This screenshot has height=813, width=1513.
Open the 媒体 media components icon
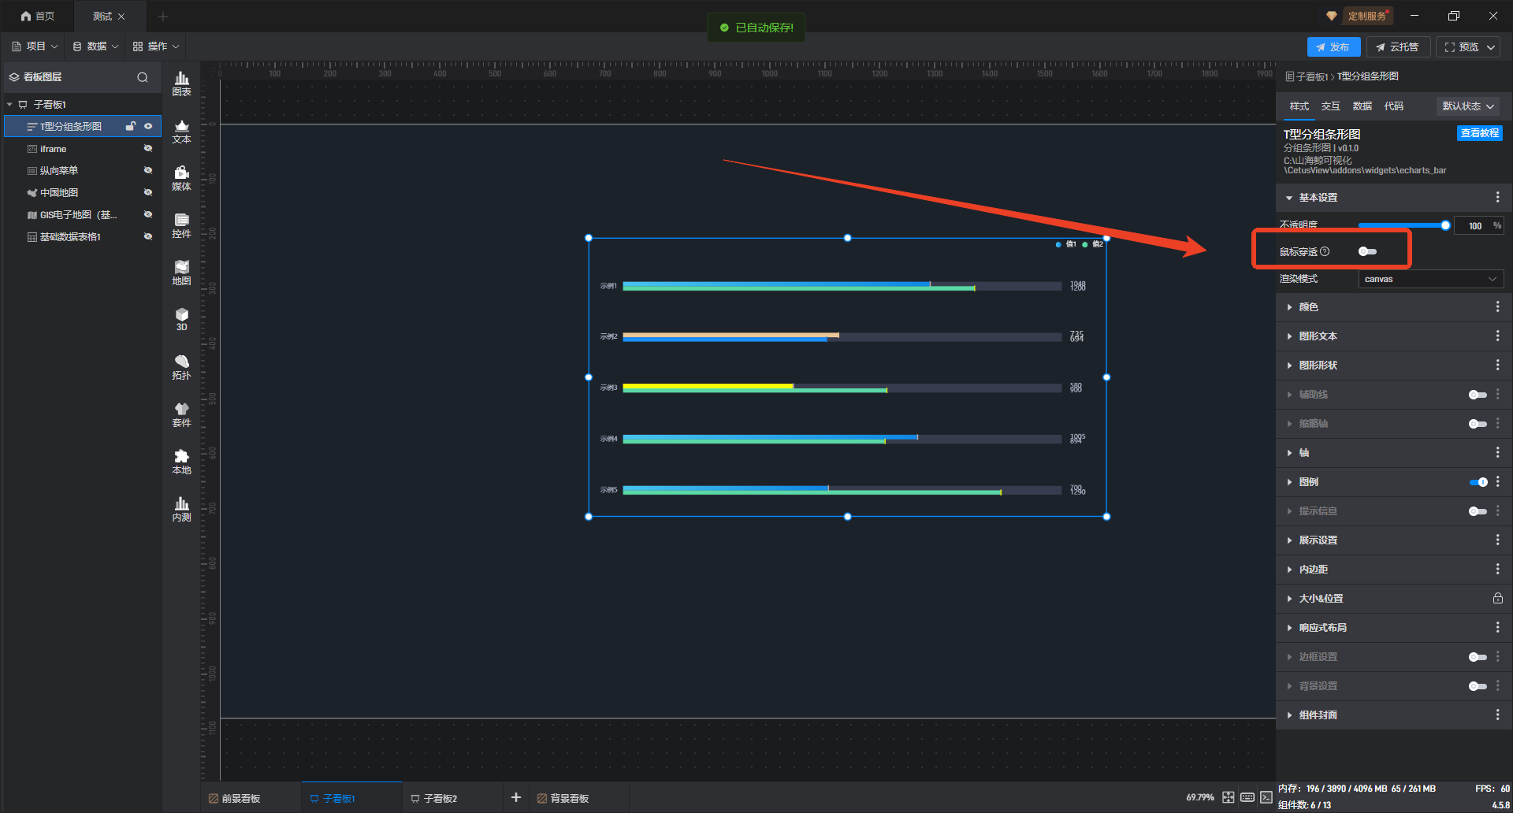181,178
